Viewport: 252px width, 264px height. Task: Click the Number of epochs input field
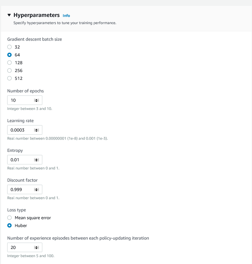[x=20, y=100]
